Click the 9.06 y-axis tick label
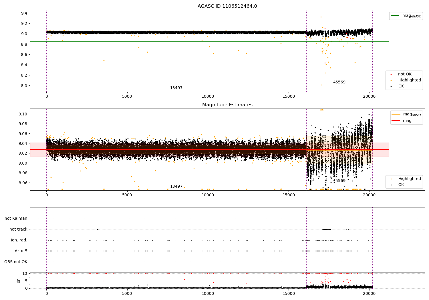429x300 pixels. pos(23,134)
